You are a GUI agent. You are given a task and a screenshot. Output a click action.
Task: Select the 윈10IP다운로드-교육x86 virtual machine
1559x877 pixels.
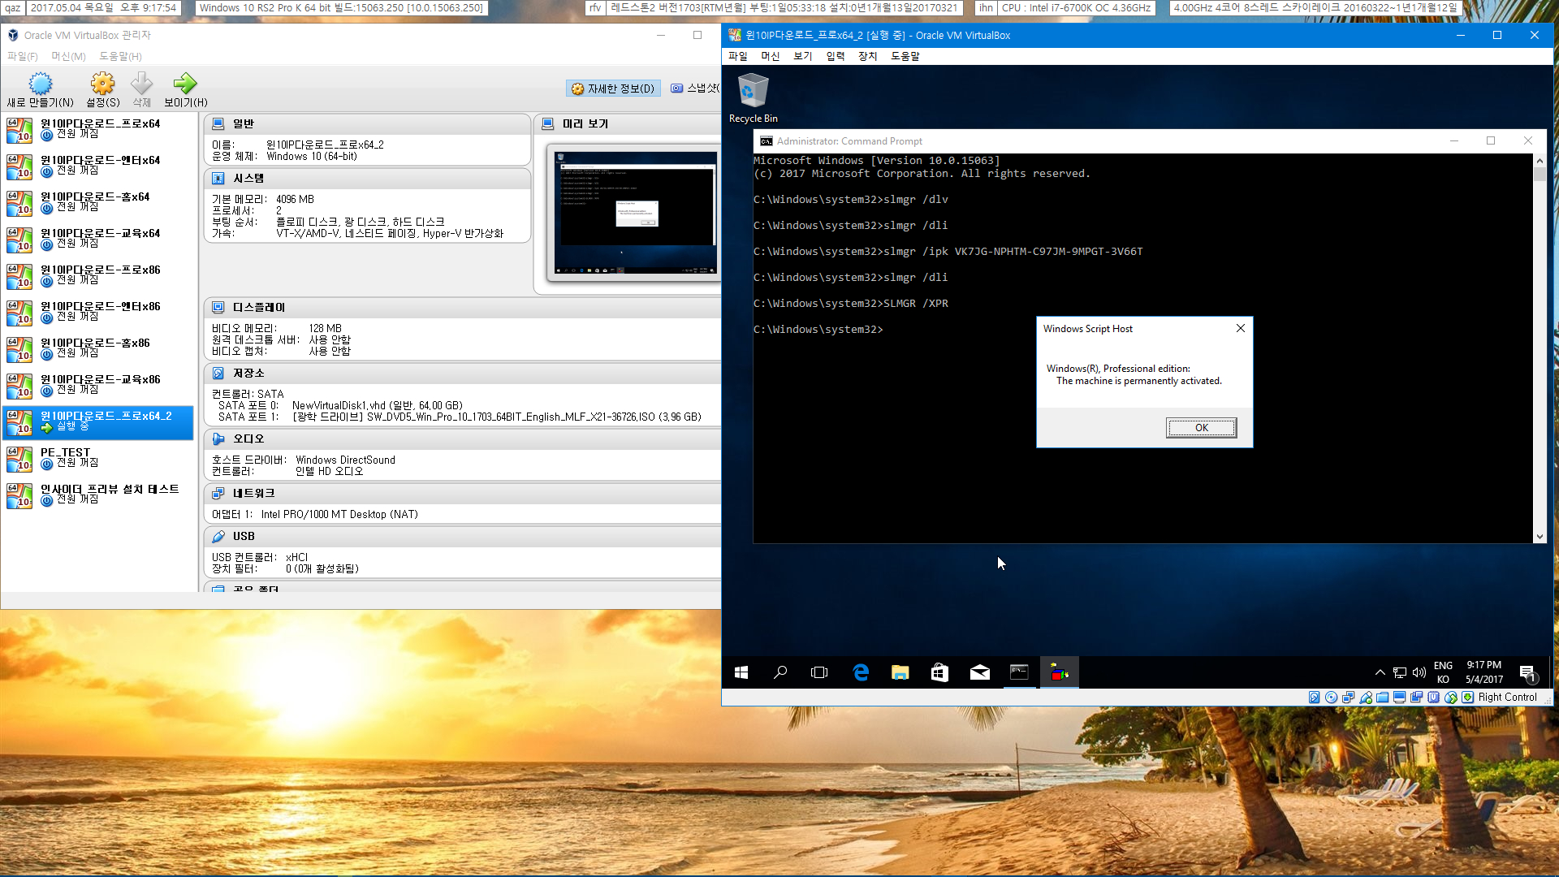pyautogui.click(x=98, y=386)
